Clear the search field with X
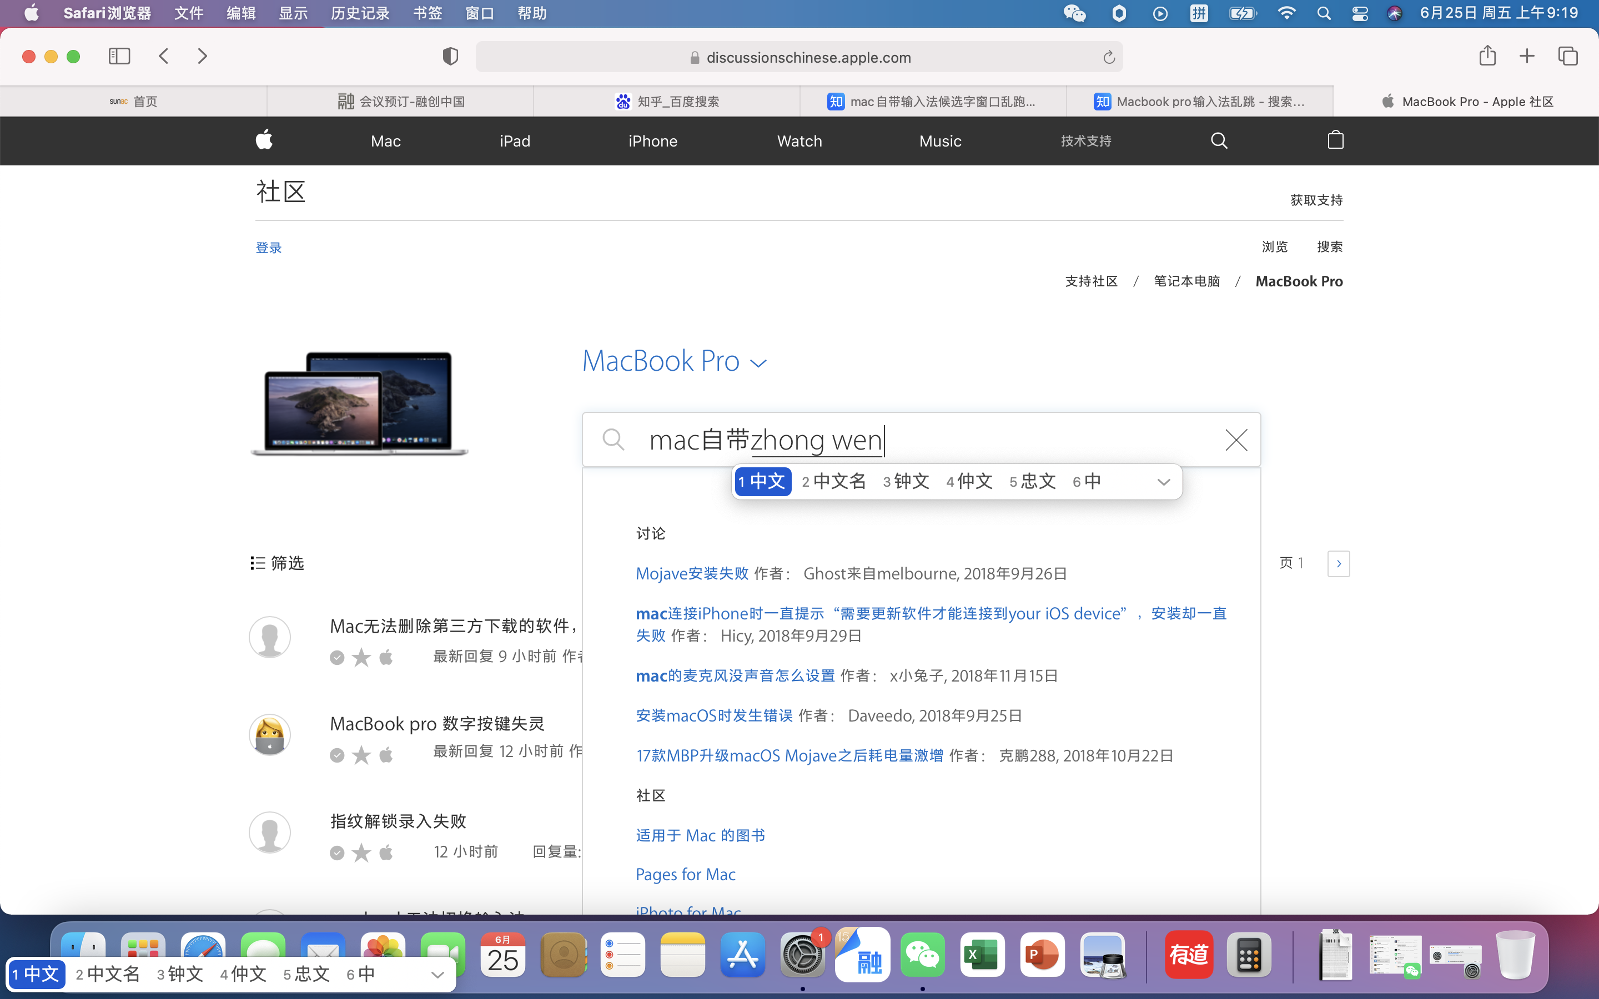This screenshot has width=1599, height=999. [1235, 440]
